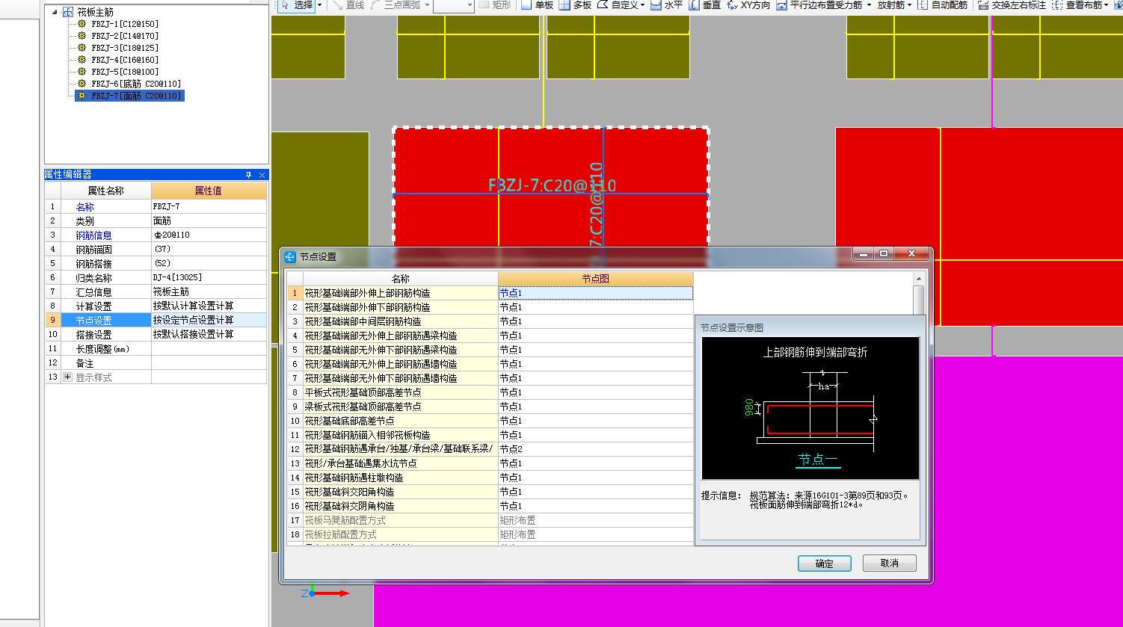Click the 类别 value 面筋
The width and height of the screenshot is (1123, 627).
coord(209,221)
